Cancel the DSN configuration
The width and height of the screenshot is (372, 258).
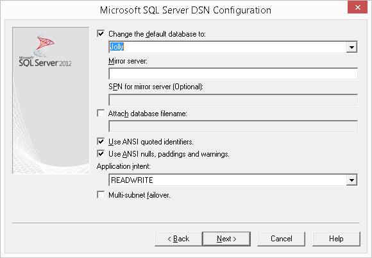click(282, 239)
